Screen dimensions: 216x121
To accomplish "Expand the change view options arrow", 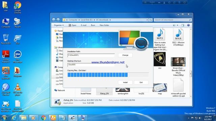I will click(178, 25).
